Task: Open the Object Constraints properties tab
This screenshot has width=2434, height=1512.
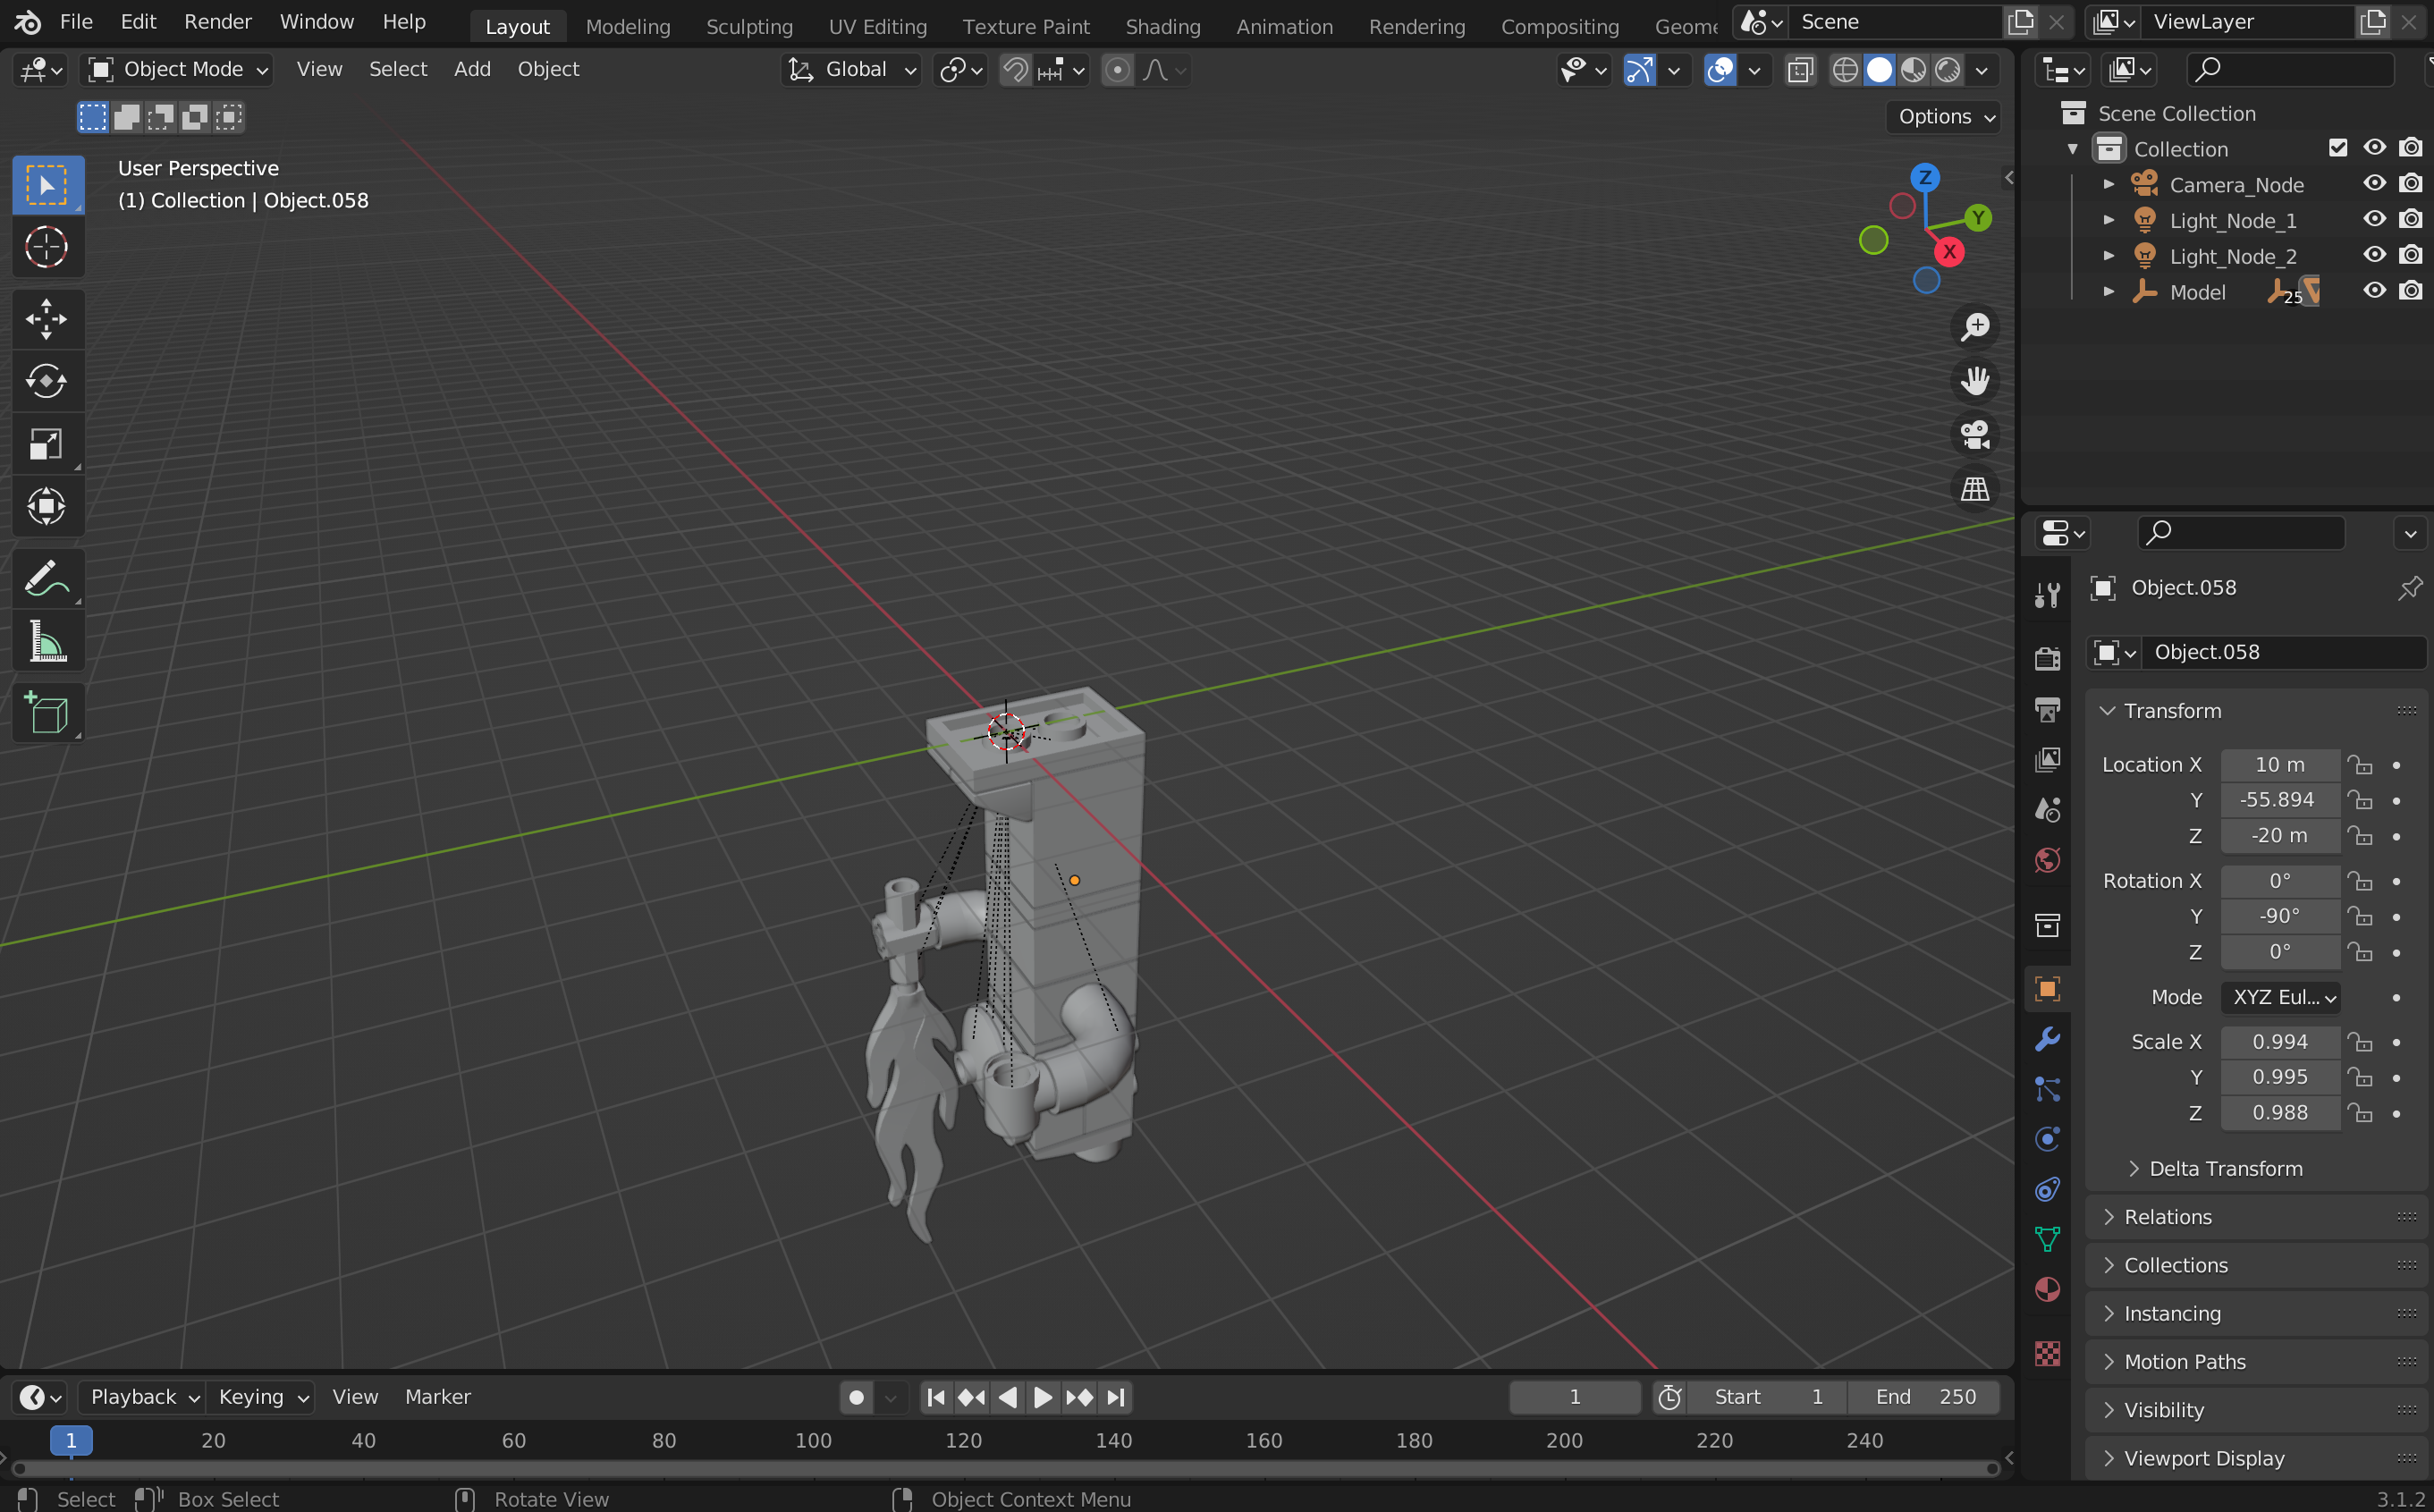Action: (x=2047, y=1189)
